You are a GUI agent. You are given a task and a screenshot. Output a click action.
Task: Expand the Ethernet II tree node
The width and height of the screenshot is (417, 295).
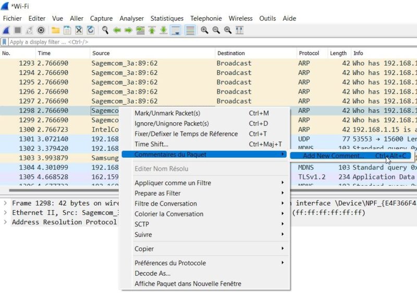click(x=5, y=213)
